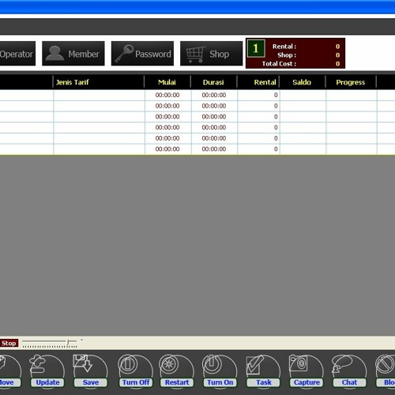This screenshot has width=395, height=395.
Task: Click the Restart label button
Action: [x=177, y=382]
